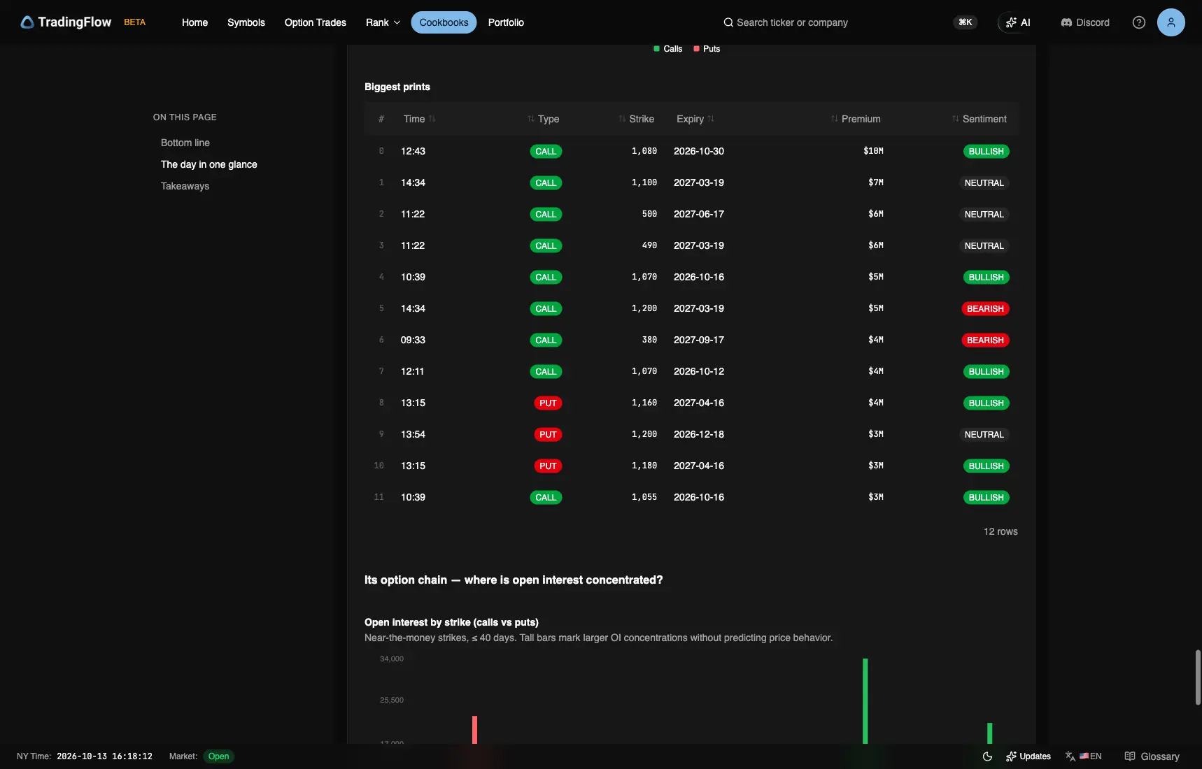
Task: Open the user profile avatar
Action: 1171,22
